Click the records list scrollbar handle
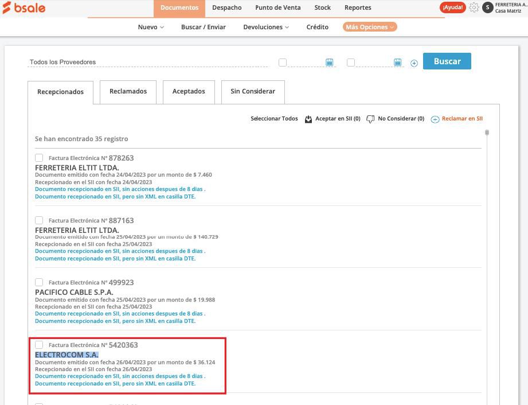This screenshot has width=528, height=405. [487, 133]
